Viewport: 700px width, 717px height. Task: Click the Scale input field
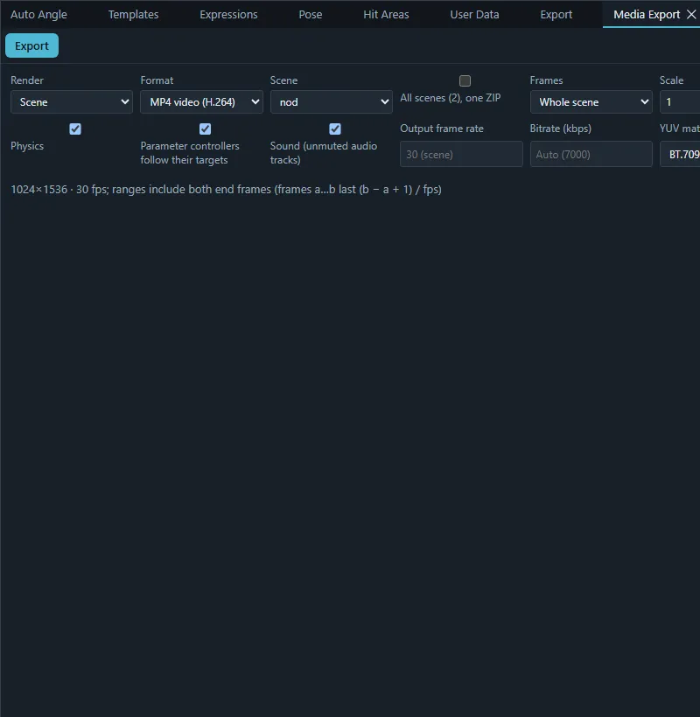(x=680, y=102)
